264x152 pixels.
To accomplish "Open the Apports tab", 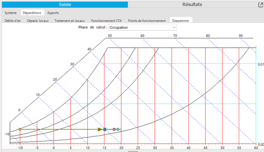I will point(53,13).
